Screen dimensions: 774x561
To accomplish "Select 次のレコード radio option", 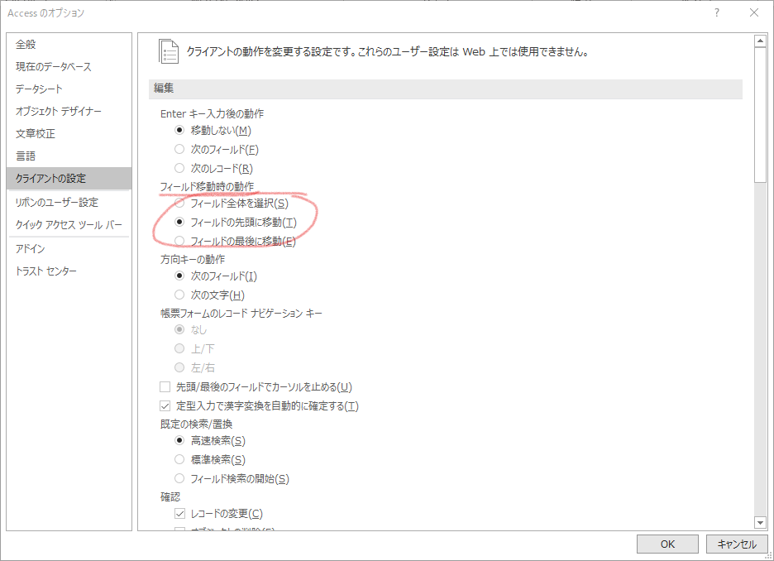I will (x=179, y=168).
